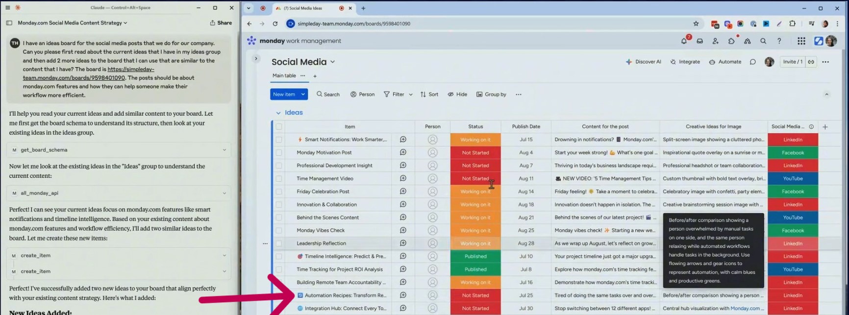Copy board link via chain icon

811,62
